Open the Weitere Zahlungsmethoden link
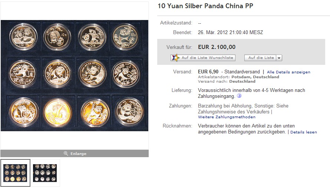This screenshot has height=192, width=330. coord(227,117)
